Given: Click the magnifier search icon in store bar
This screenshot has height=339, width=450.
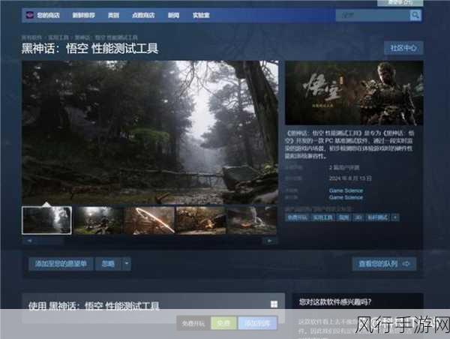Looking at the screenshot, I should (x=415, y=15).
